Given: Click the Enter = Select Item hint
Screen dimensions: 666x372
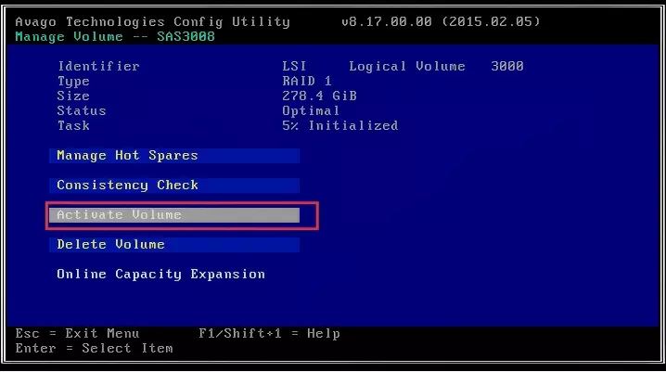Looking at the screenshot, I should click(x=95, y=348).
